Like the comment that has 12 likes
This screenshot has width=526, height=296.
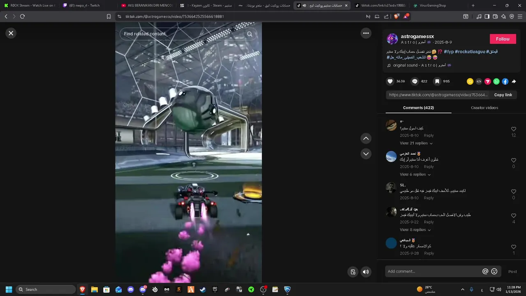point(513,129)
